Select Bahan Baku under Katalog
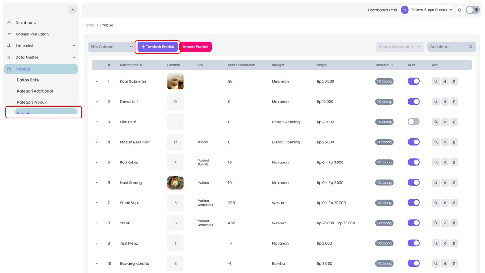The width and height of the screenshot is (485, 273). [28, 80]
